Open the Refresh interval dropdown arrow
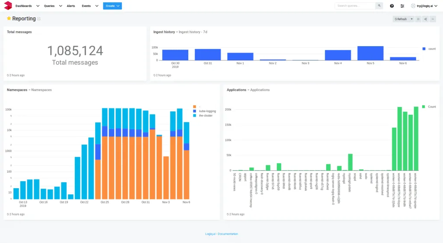Screen dimensions: 443x243 click(411, 19)
